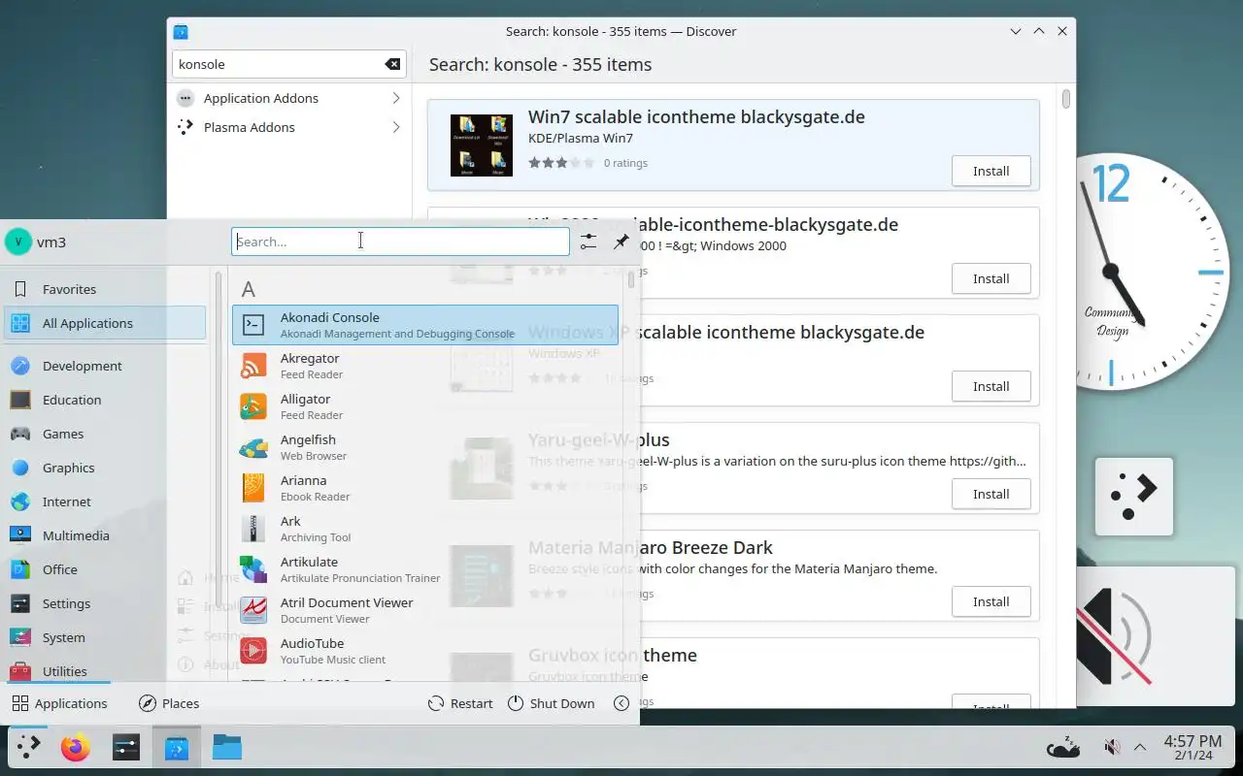Open the Internet category

click(105, 501)
